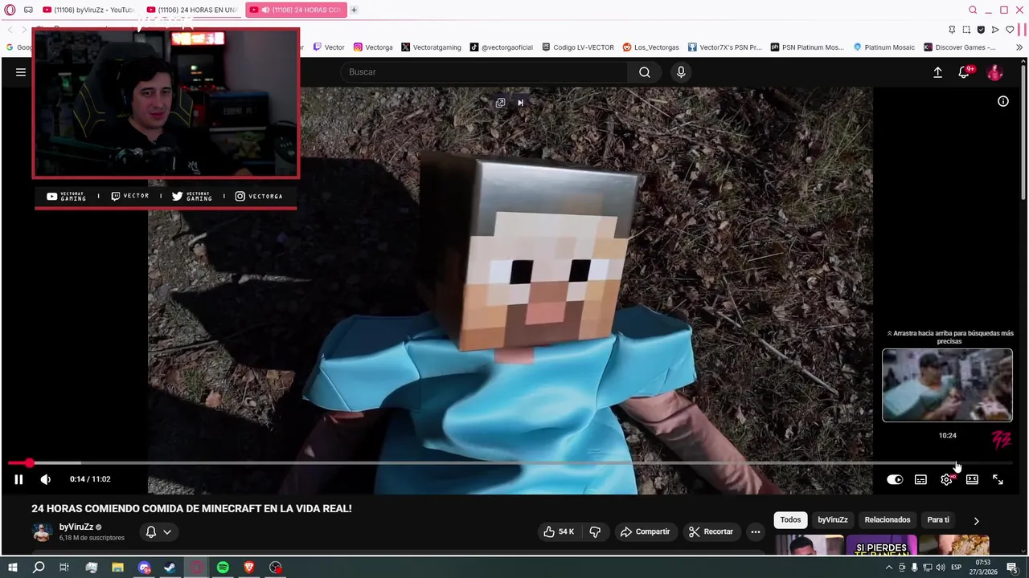Open the Discover Games bookmark
This screenshot has width=1029, height=578.
click(960, 47)
